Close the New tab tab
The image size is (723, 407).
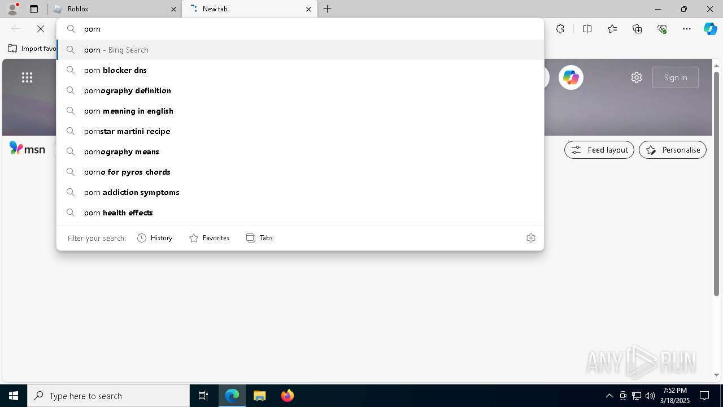tap(308, 9)
